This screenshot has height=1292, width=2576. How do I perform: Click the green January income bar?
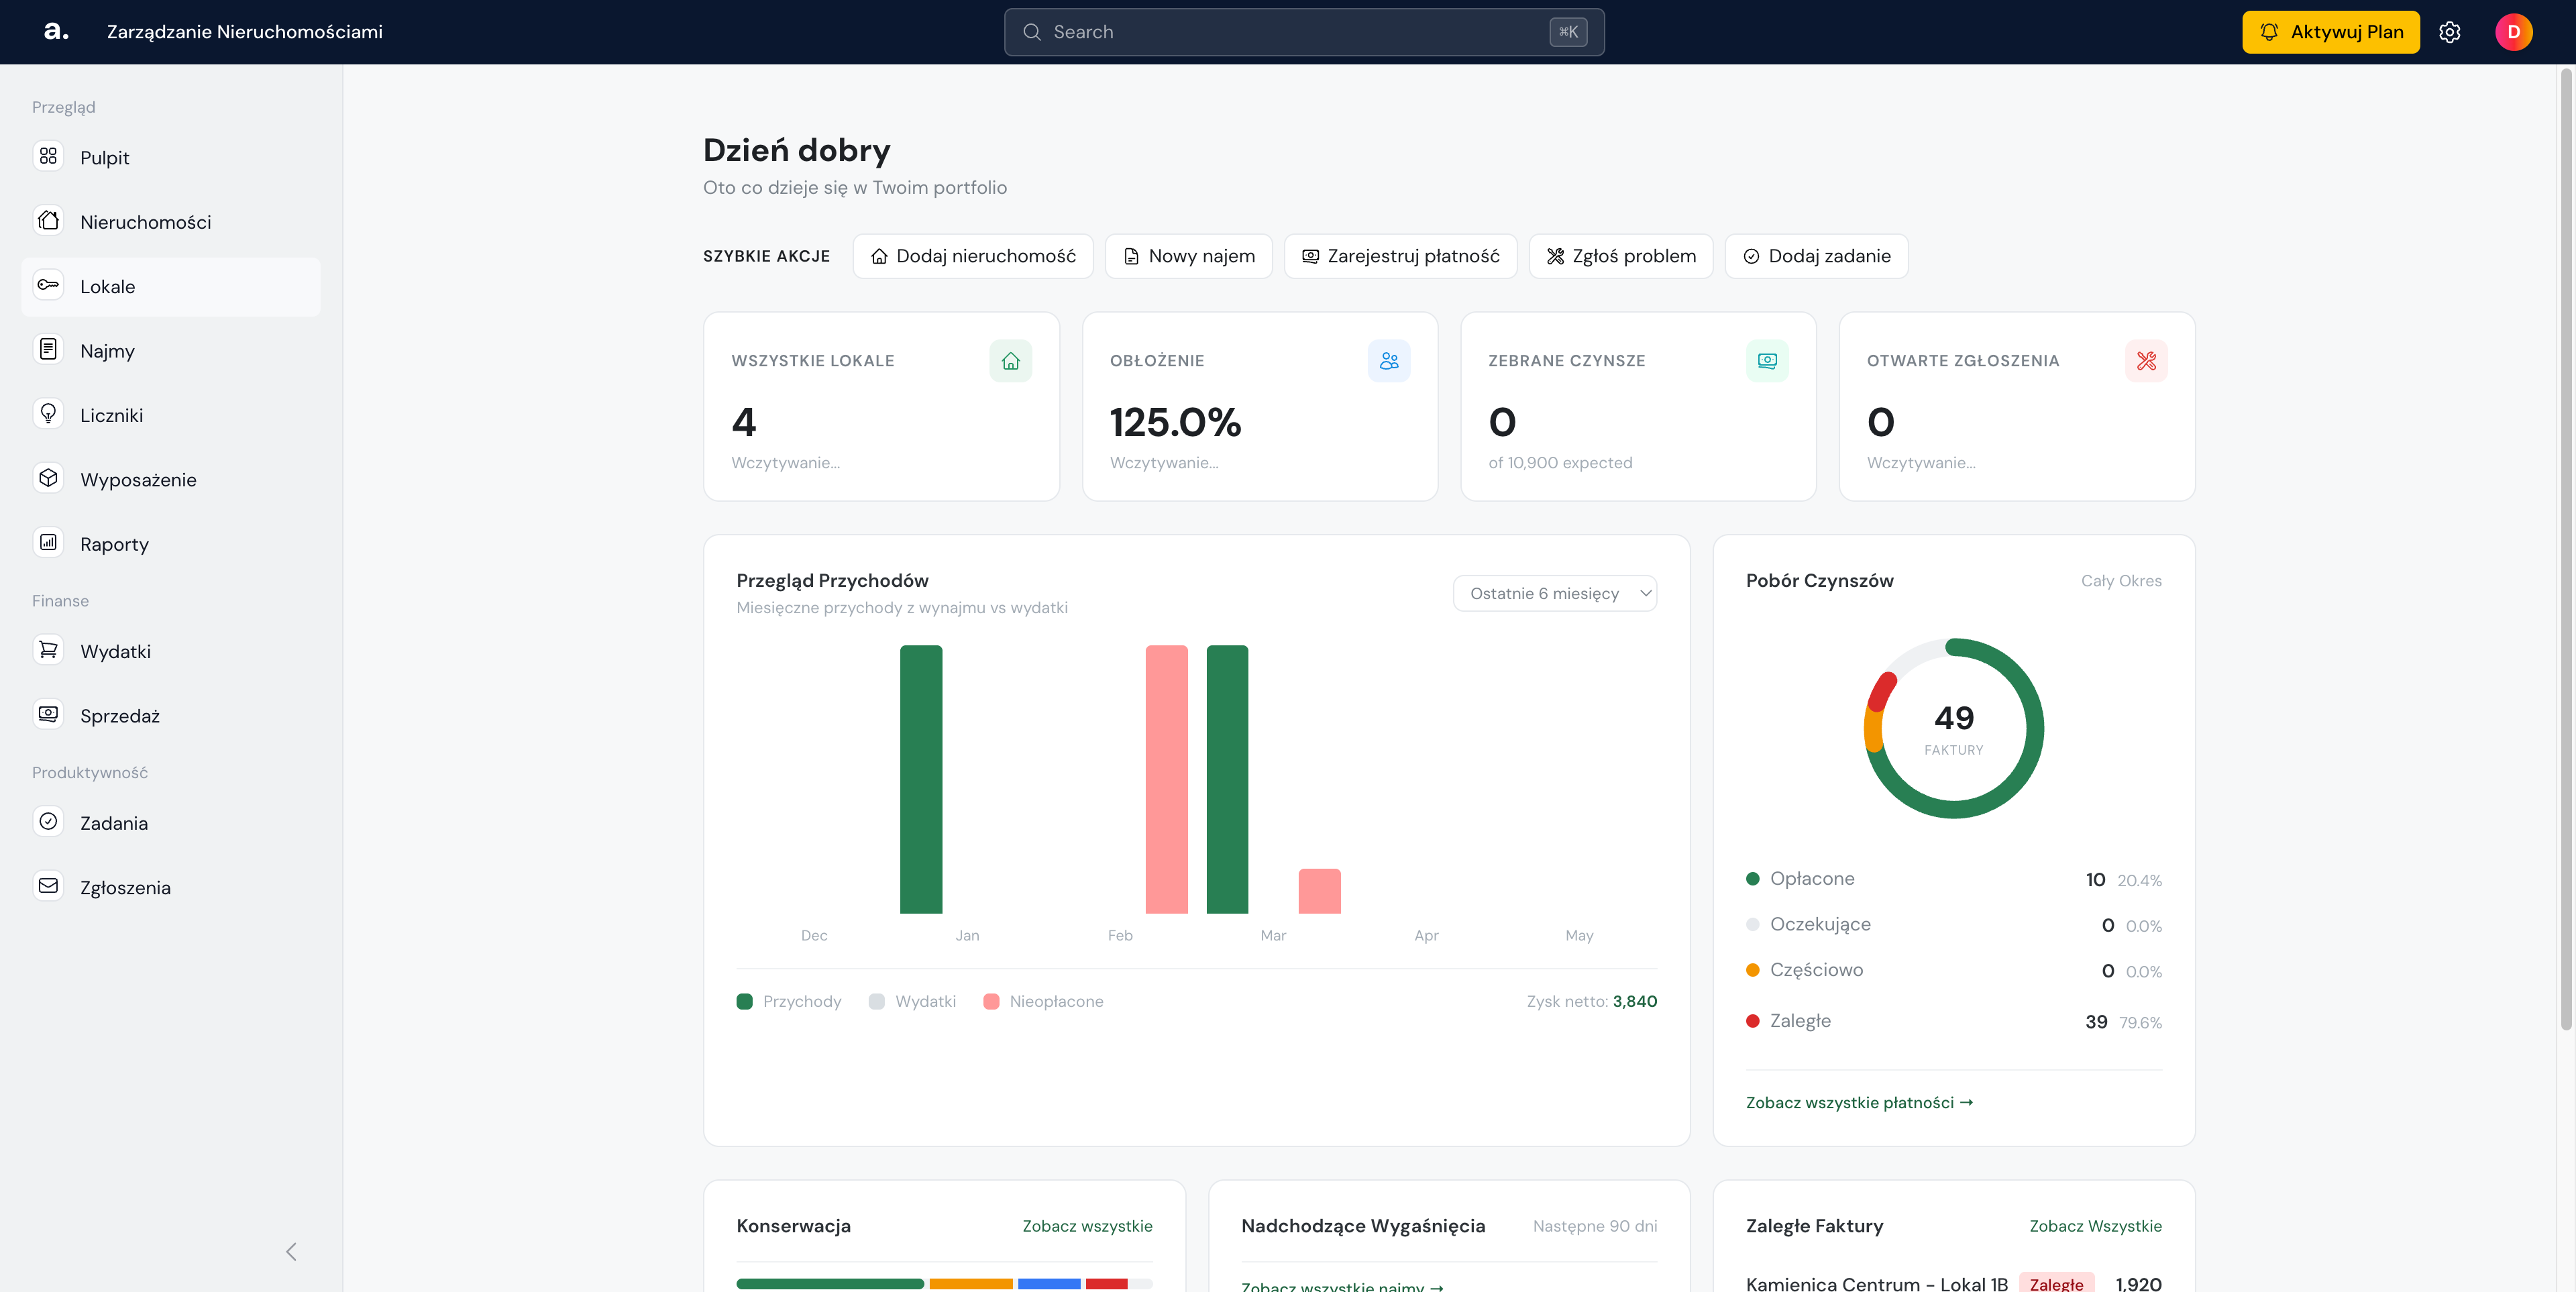[x=920, y=779]
